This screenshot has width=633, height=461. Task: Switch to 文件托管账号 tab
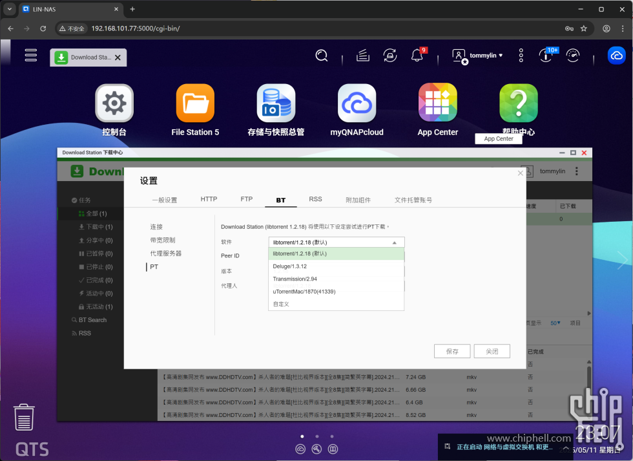tap(413, 200)
